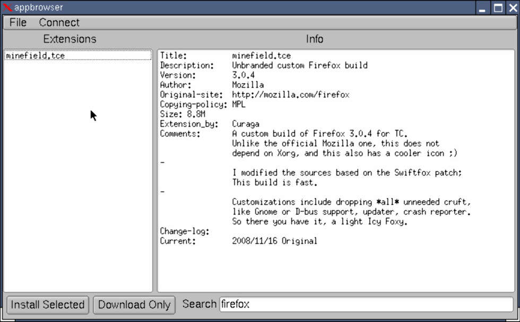Viewport: 520px width, 322px height.
Task: Click the Title value minefield.tce in Info
Action: pos(261,55)
